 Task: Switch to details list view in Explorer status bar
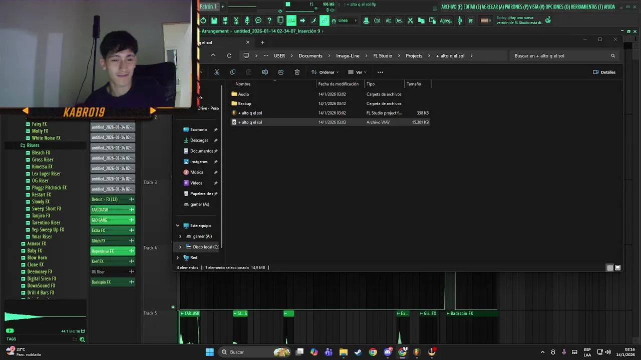(x=609, y=267)
